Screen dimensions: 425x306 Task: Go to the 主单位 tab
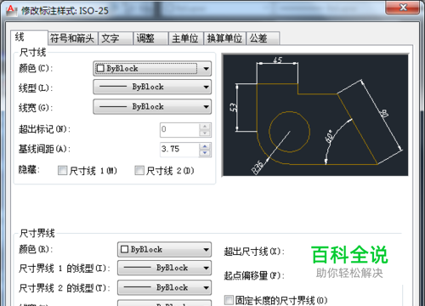tap(185, 38)
